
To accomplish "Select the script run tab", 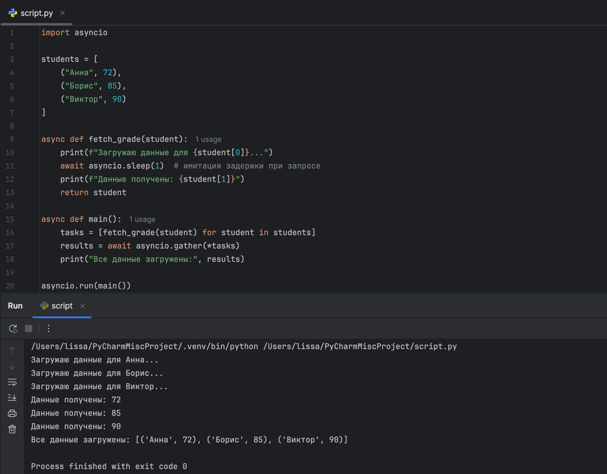I will point(62,306).
